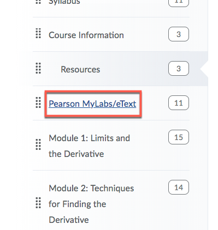Select the Resources submodule
Image resolution: width=218 pixels, height=230 pixels.
pos(80,69)
